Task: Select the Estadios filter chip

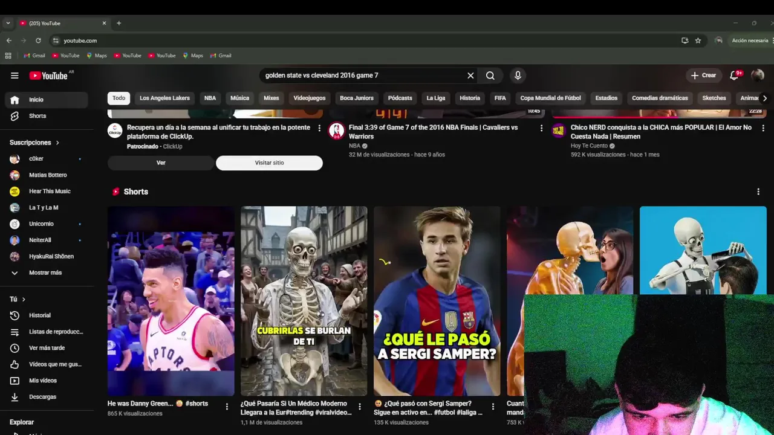Action: pyautogui.click(x=606, y=98)
